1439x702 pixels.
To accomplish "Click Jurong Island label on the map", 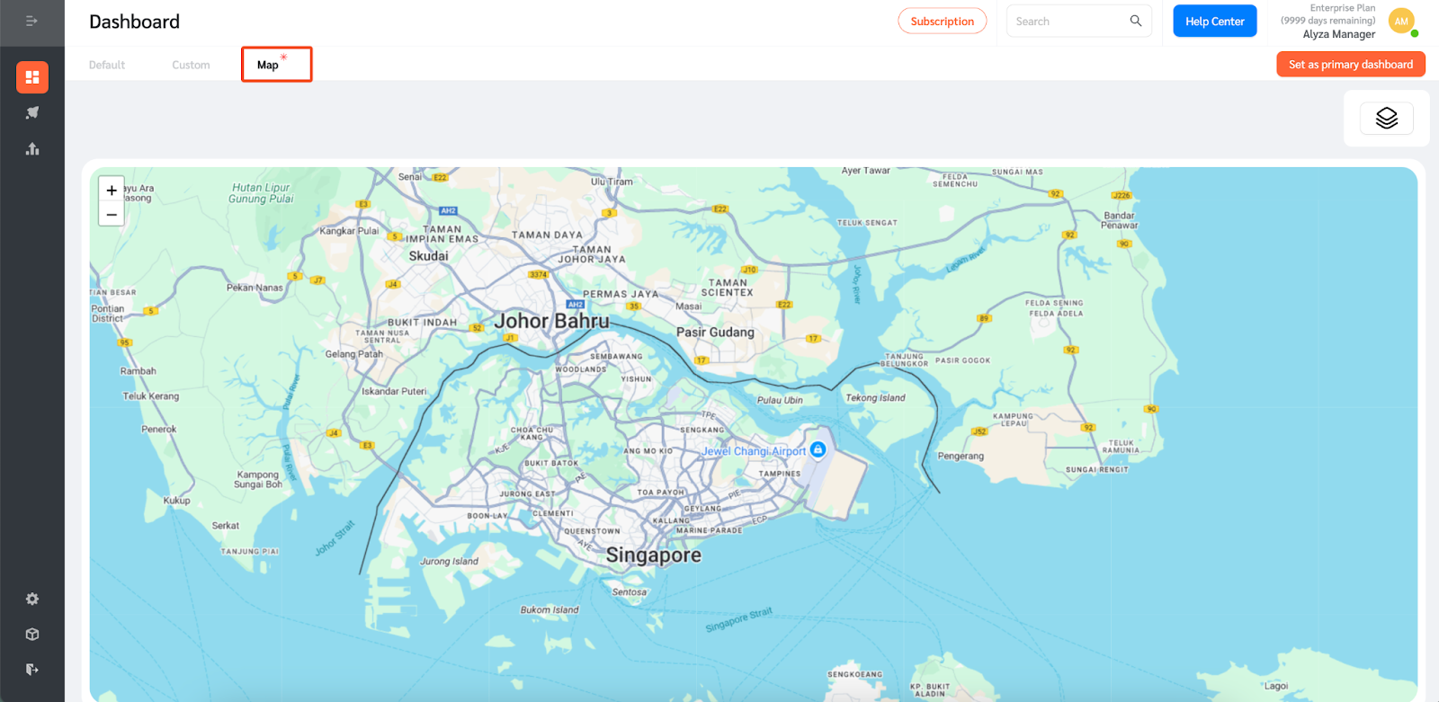I will [x=449, y=561].
